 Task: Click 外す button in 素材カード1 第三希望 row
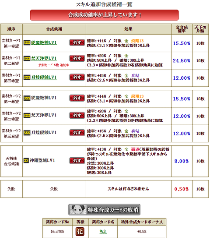(x=77, y=77)
